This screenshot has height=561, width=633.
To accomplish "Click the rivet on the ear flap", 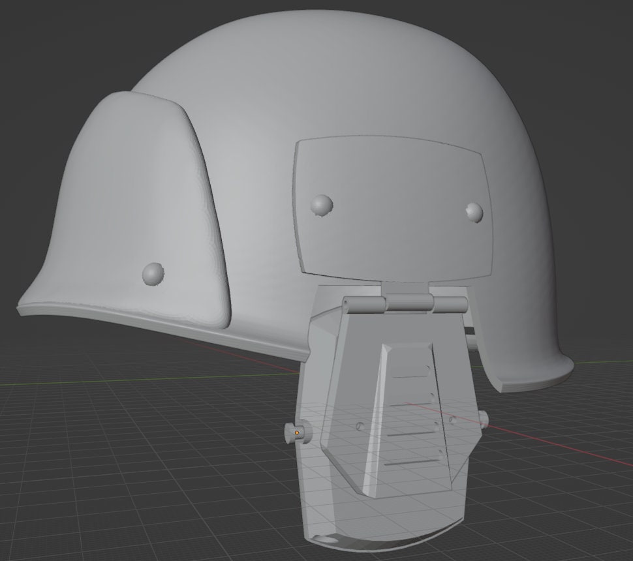I will (x=151, y=271).
